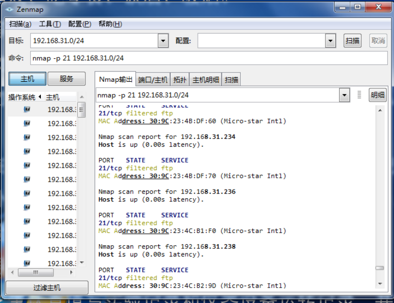Click the 目标 field containing 192.168.31.0/24
This screenshot has width=394, height=303.
94,41
